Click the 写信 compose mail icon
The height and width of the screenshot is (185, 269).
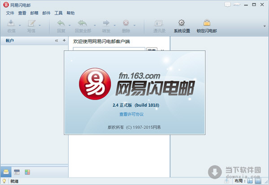(x=31, y=23)
